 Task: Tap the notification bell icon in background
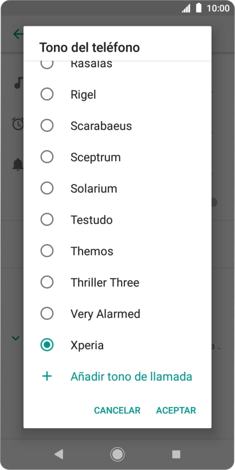click(18, 164)
